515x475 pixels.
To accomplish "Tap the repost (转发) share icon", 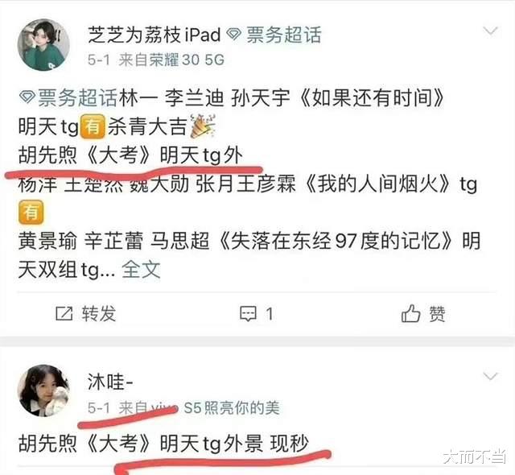I will (64, 313).
